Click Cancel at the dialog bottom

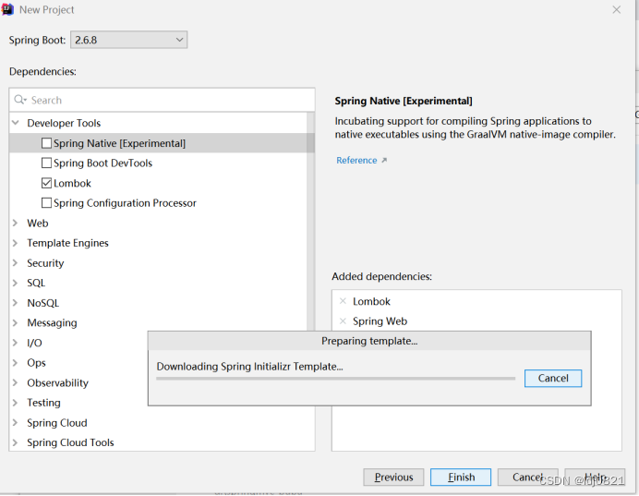click(528, 477)
